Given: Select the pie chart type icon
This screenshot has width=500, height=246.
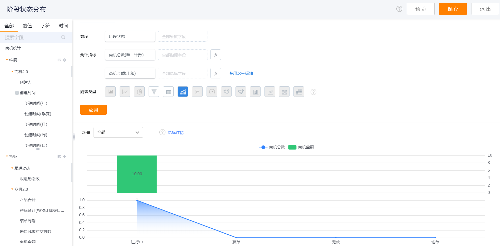Looking at the screenshot, I should coord(139,92).
